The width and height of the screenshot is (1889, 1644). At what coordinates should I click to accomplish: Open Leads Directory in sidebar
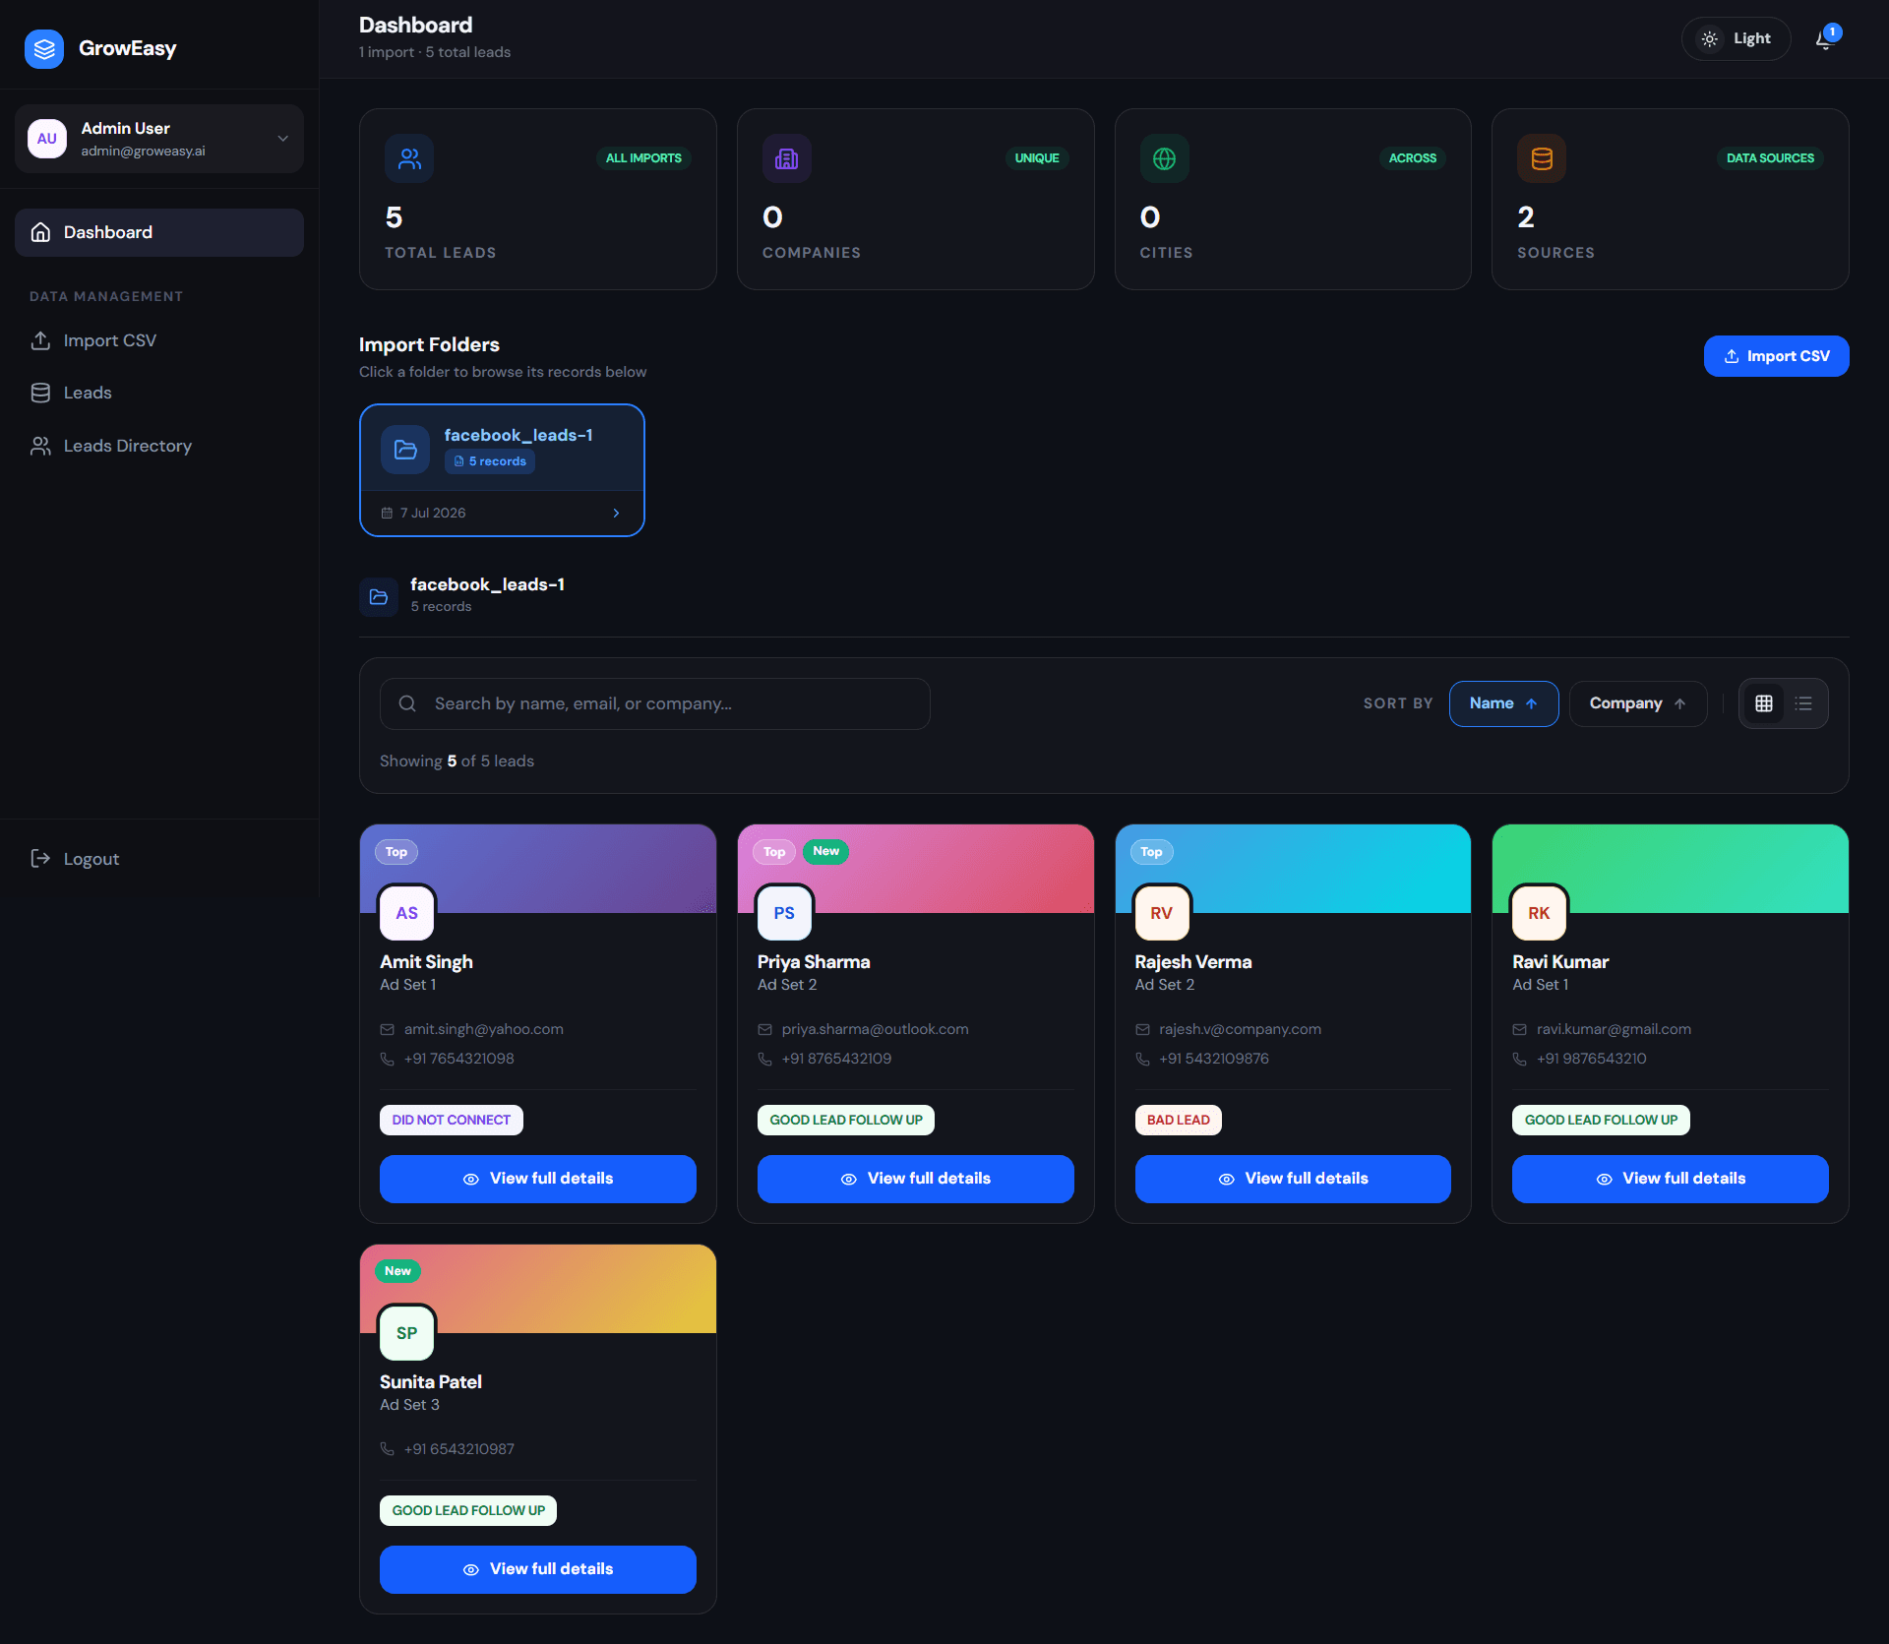tap(159, 446)
